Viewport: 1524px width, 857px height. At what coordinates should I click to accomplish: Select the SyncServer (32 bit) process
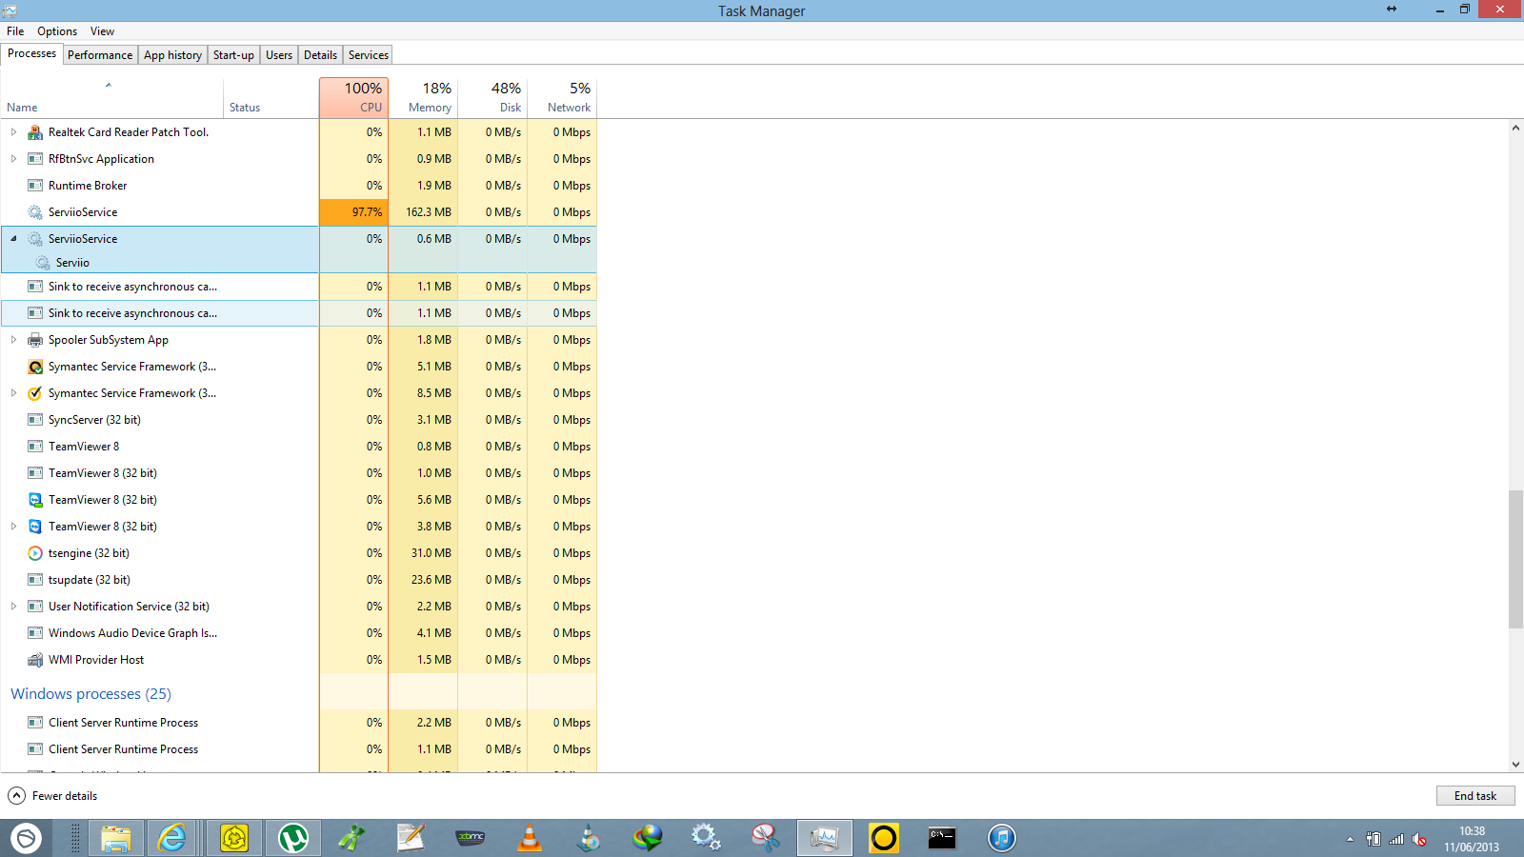[299, 420]
